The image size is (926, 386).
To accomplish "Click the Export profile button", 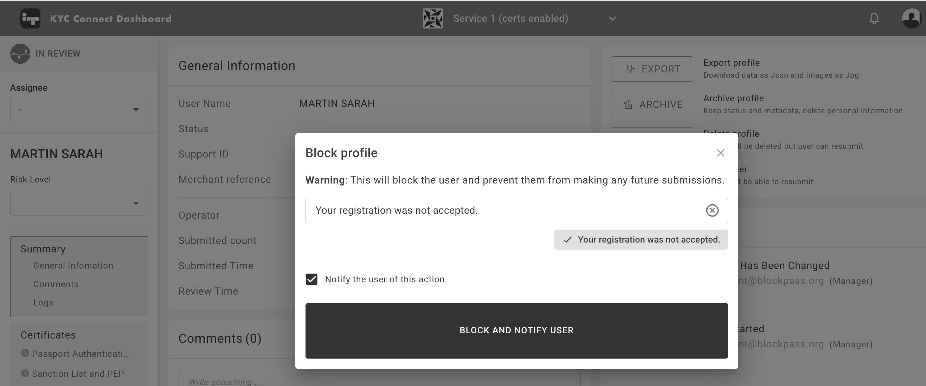I will [651, 69].
